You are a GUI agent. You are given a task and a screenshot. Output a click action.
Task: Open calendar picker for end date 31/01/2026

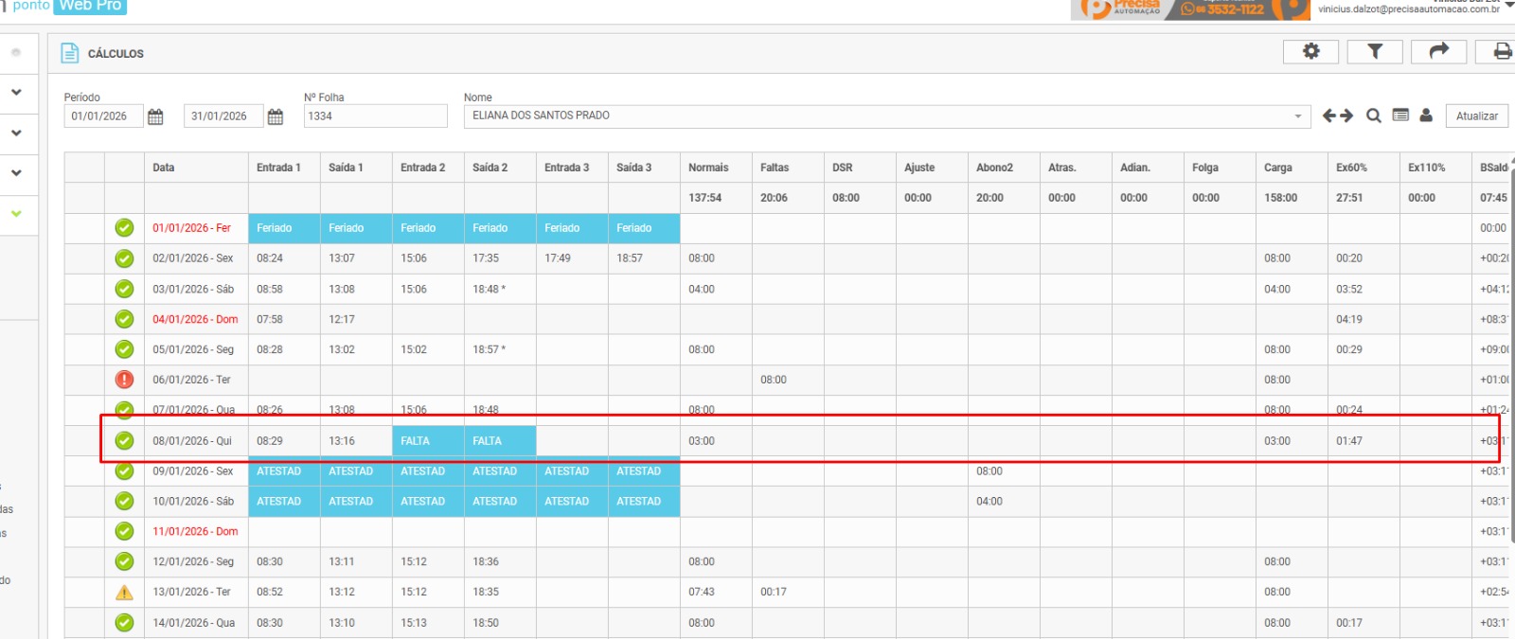(276, 116)
